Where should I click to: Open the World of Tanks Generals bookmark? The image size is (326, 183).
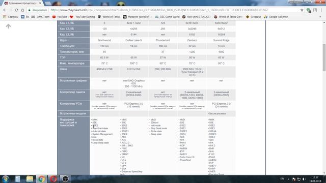pos(228,17)
